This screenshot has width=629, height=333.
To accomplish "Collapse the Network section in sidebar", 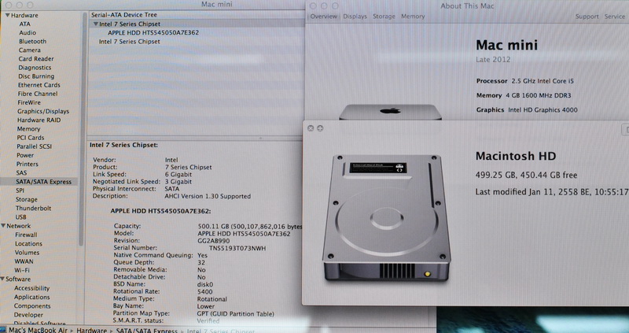I will [3, 226].
